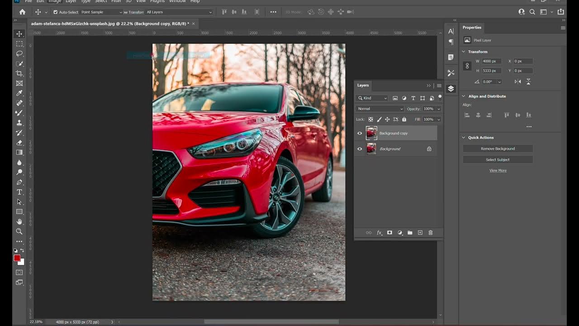Image resolution: width=579 pixels, height=326 pixels.
Task: Click the foreground red color swatch
Action: click(x=17, y=258)
